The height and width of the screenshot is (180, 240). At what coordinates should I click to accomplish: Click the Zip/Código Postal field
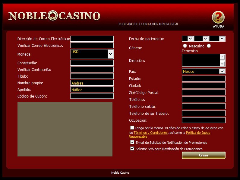tap(204, 92)
